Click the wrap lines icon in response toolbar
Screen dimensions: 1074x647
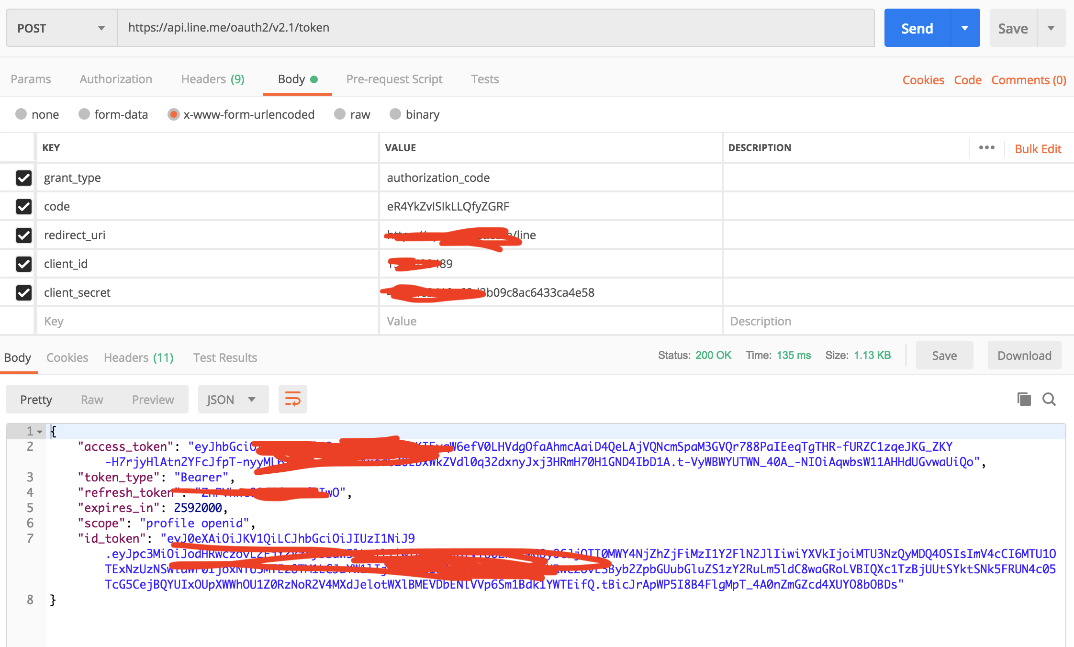(292, 399)
